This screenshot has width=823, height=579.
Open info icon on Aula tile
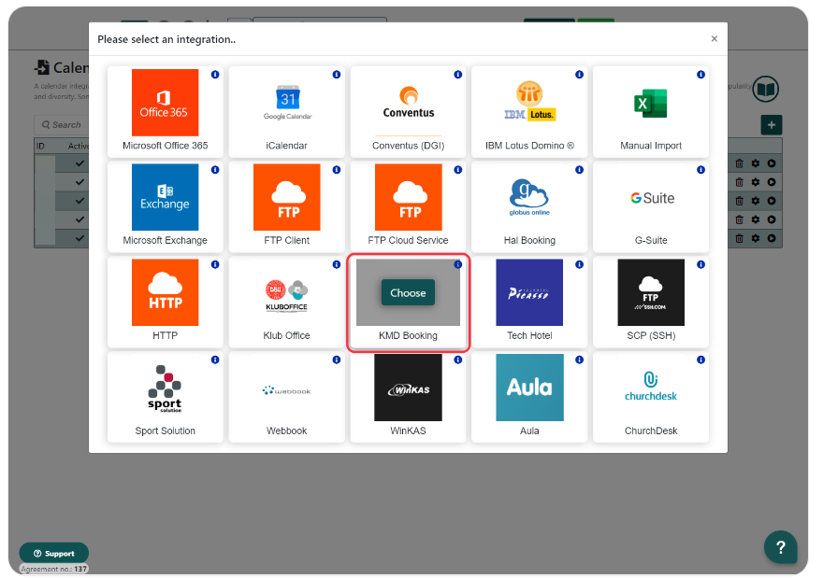(580, 360)
